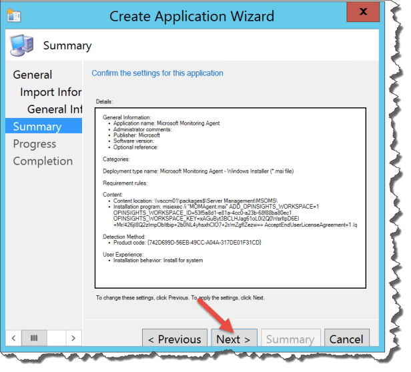The image size is (411, 372).
Task: Click the disabled Summary button
Action: pyautogui.click(x=291, y=338)
